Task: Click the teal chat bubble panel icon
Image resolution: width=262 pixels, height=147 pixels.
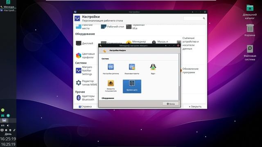Action: click(3, 116)
